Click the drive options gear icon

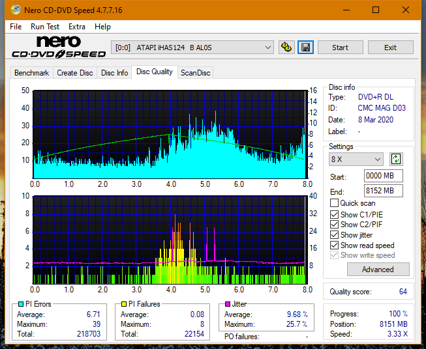coord(286,48)
